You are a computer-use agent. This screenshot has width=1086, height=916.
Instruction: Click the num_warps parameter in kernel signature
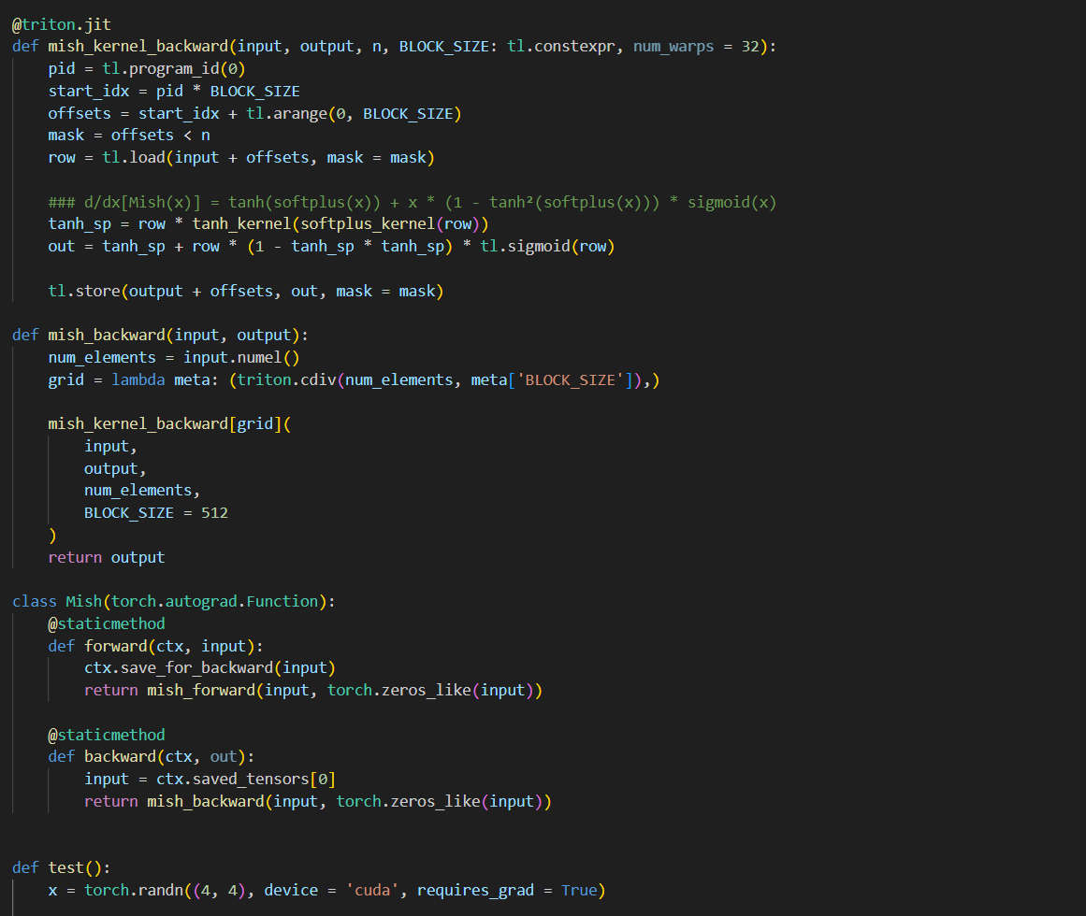click(x=673, y=47)
